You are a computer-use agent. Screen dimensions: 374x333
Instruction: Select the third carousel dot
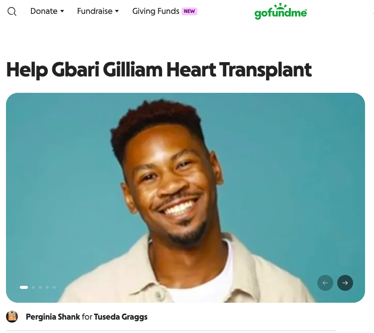pyautogui.click(x=40, y=287)
